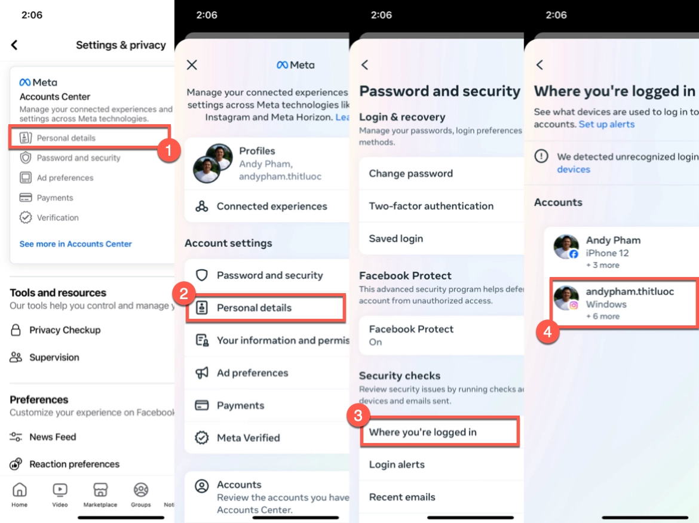Click the Set up alerts link
Viewport: 699px width, 523px height.
click(x=606, y=124)
